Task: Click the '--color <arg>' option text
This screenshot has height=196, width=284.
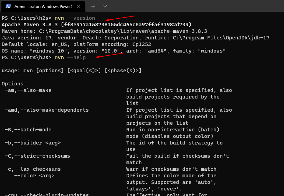Action: coord(34,176)
